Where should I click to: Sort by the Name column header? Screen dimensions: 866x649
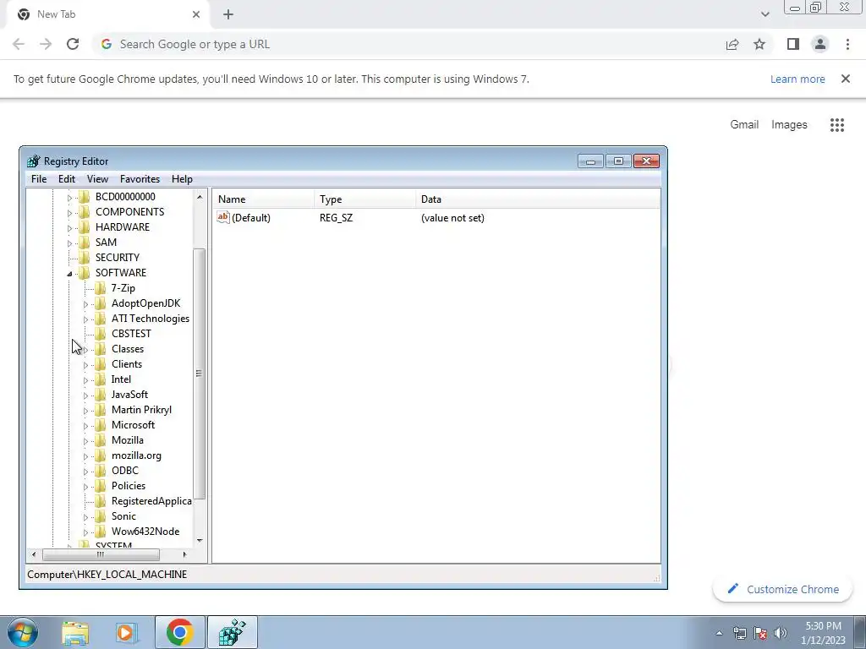click(264, 199)
